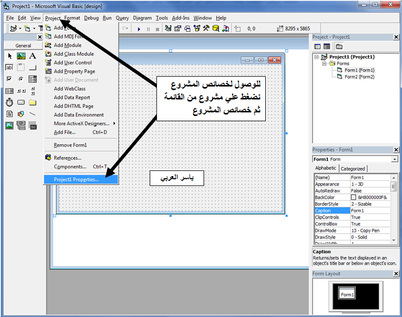Screen dimensions: 402x317
Task: Click the Caption value field Form1
Action: [370, 211]
